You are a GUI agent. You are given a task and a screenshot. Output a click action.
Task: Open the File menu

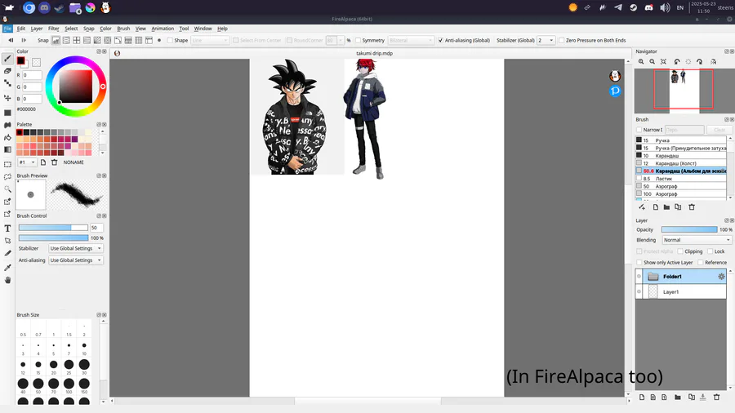7,29
